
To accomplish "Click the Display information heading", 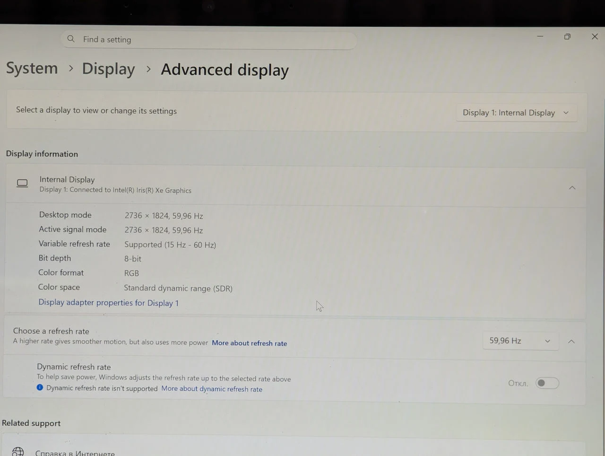I will (x=42, y=154).
